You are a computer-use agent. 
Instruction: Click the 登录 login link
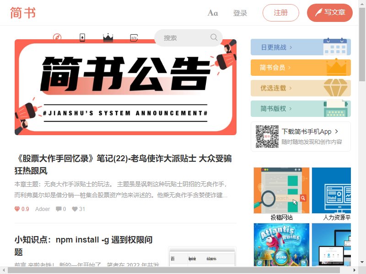point(240,13)
